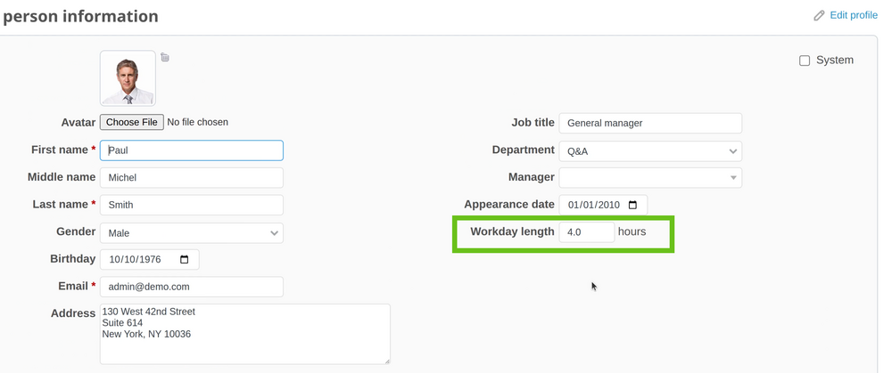Click the "Appearance date" label
The height and width of the screenshot is (373, 892).
click(x=509, y=205)
